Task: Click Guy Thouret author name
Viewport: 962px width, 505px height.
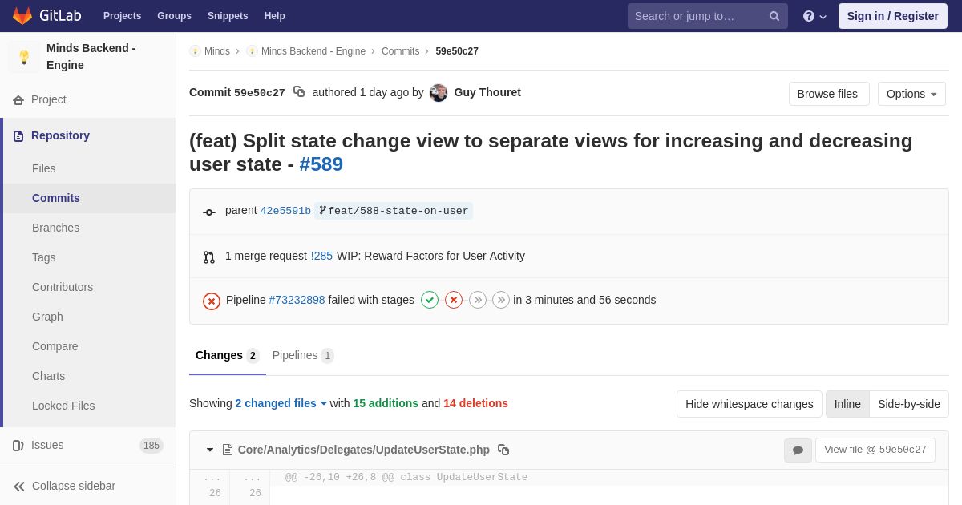Action: pos(487,92)
